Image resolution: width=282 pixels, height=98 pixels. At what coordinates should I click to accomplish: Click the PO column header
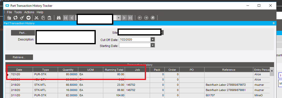[x=192, y=70]
